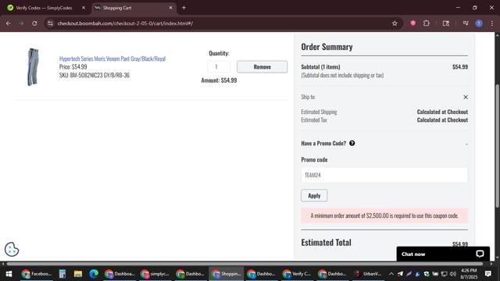Show hidden system tray icons
Screen dimensions: 500x281
point(391,274)
